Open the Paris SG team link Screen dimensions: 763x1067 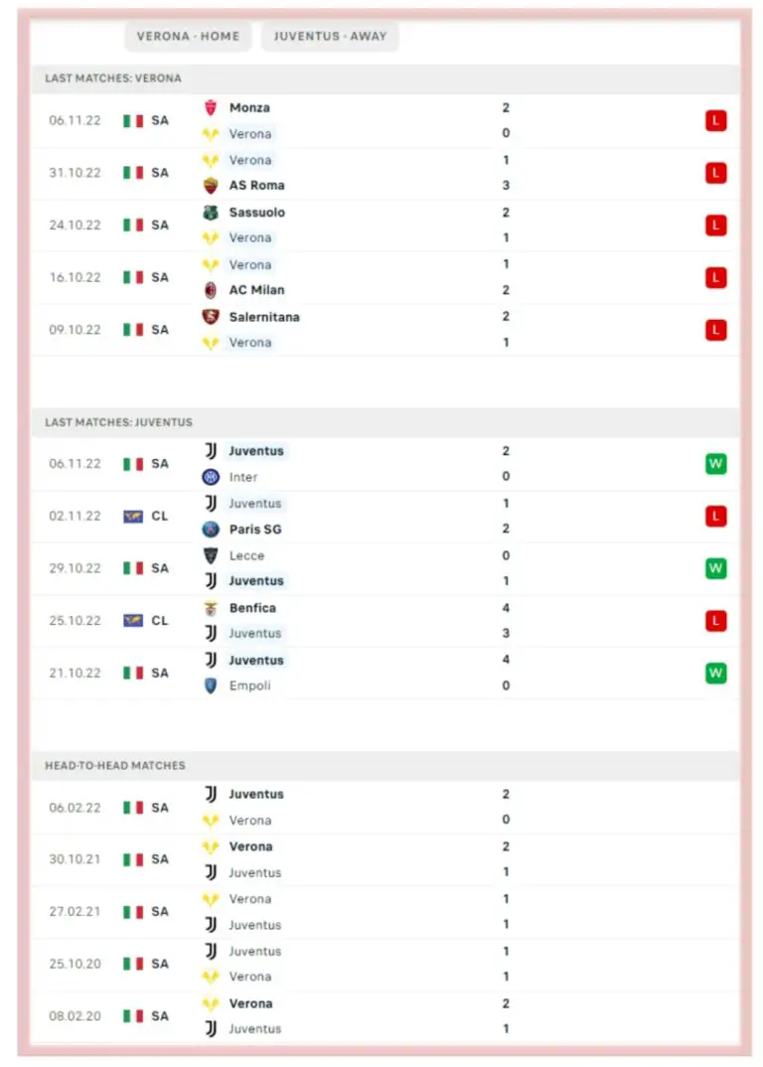pyautogui.click(x=255, y=530)
